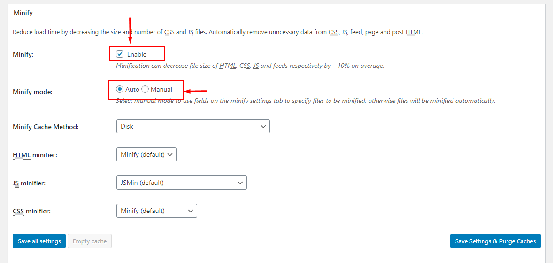Expand the CSS minifier dropdown
Screen dimensions: 553x263
point(156,211)
